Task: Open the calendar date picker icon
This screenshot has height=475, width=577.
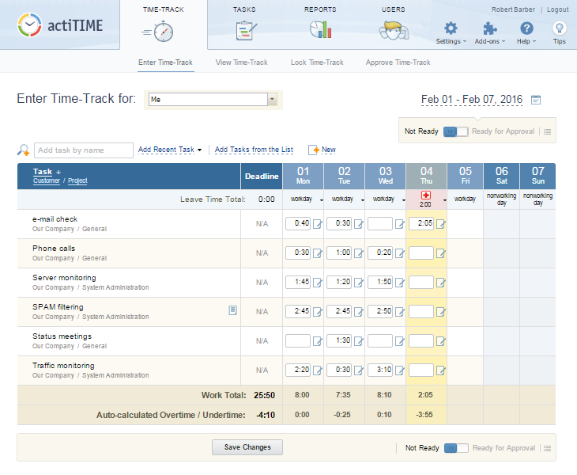Action: [x=536, y=100]
